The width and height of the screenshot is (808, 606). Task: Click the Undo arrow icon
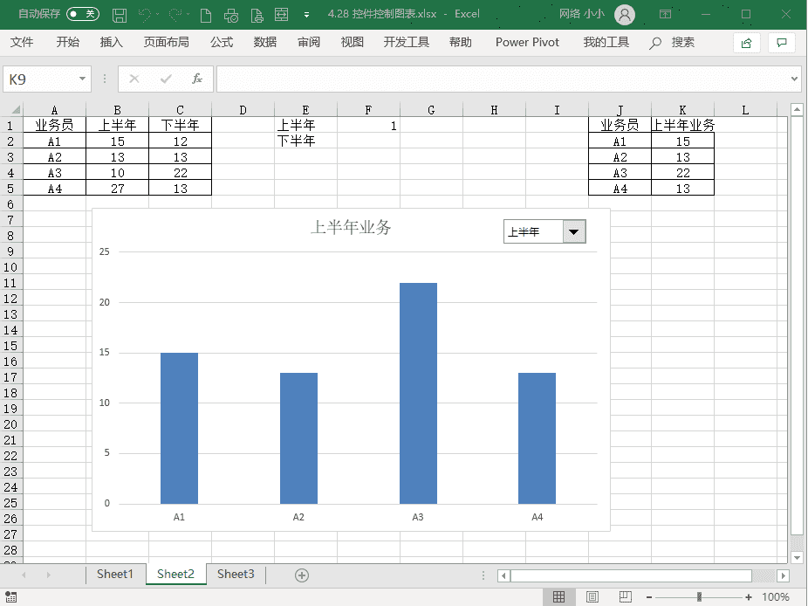click(145, 15)
